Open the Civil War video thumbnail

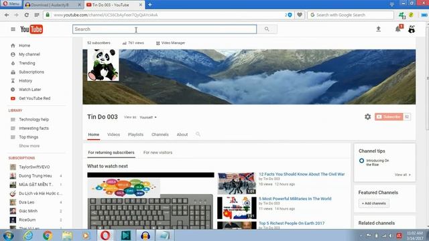point(237,183)
